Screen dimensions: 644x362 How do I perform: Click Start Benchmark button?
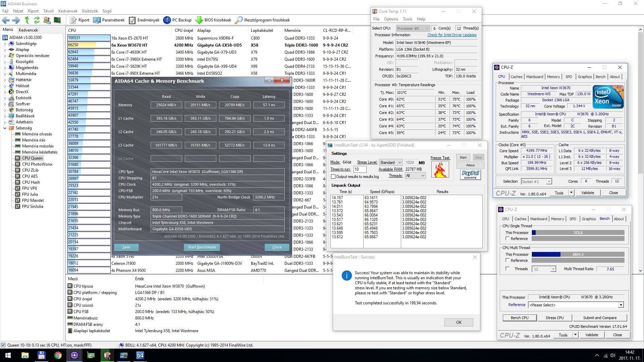coord(202,247)
